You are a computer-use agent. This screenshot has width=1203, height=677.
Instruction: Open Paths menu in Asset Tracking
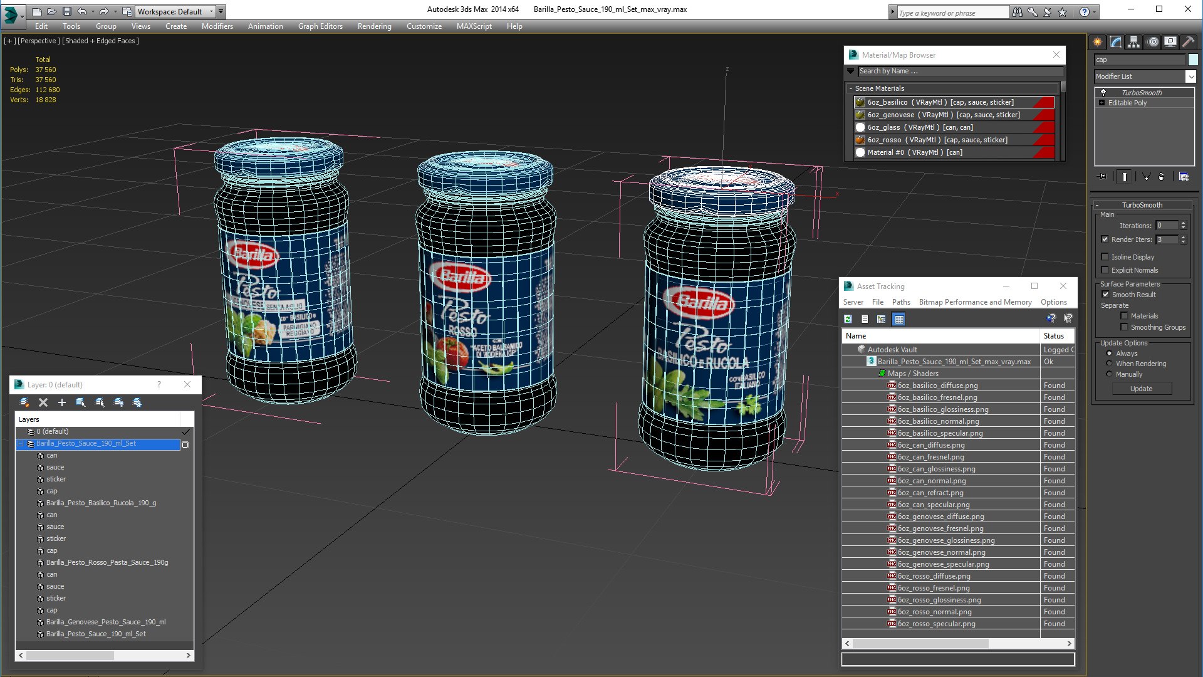tap(901, 302)
